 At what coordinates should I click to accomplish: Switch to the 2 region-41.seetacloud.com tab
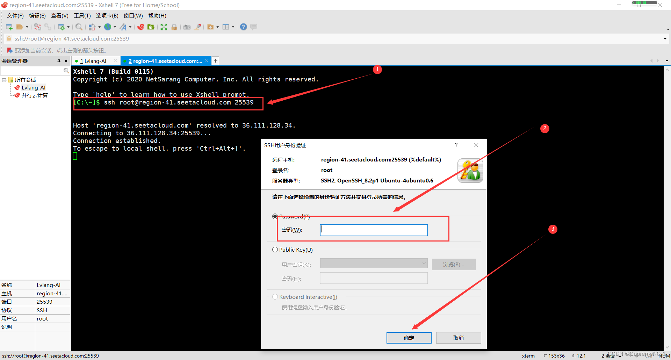(165, 61)
